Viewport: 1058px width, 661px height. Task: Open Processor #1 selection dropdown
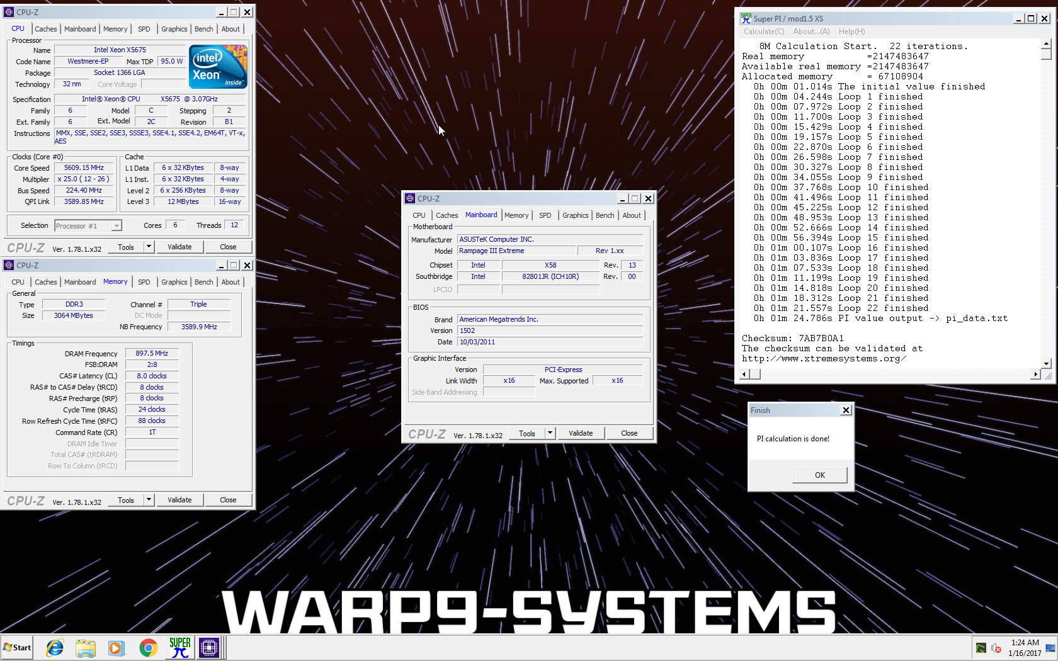point(117,226)
